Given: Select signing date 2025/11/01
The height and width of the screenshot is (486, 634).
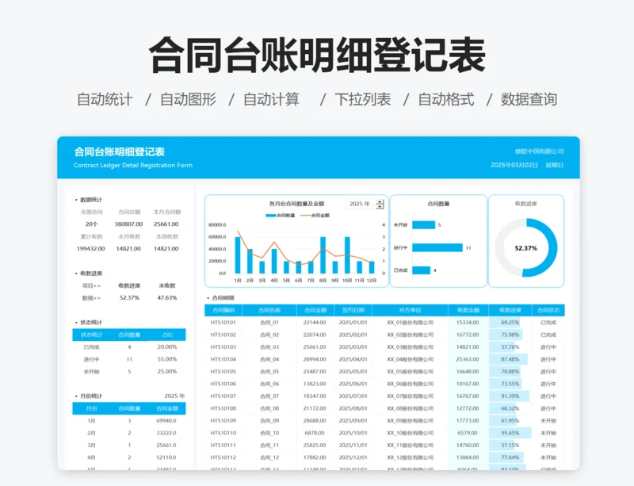Looking at the screenshot, I should [x=353, y=445].
